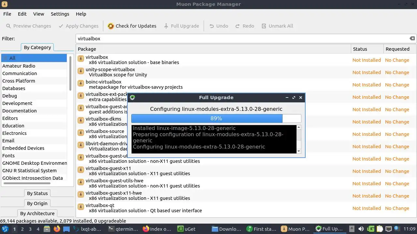Click the category list vertical scrollbar
Image resolution: width=417 pixels, height=234 pixels.
(x=70, y=73)
